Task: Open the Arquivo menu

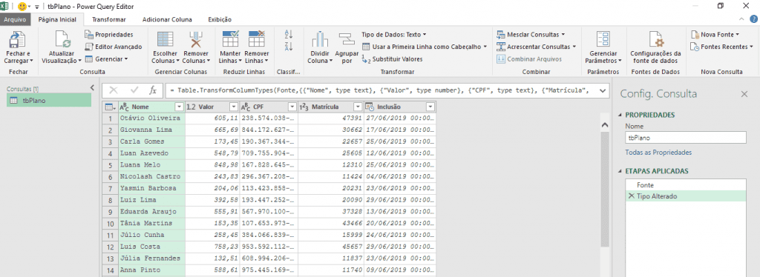Action: point(15,19)
